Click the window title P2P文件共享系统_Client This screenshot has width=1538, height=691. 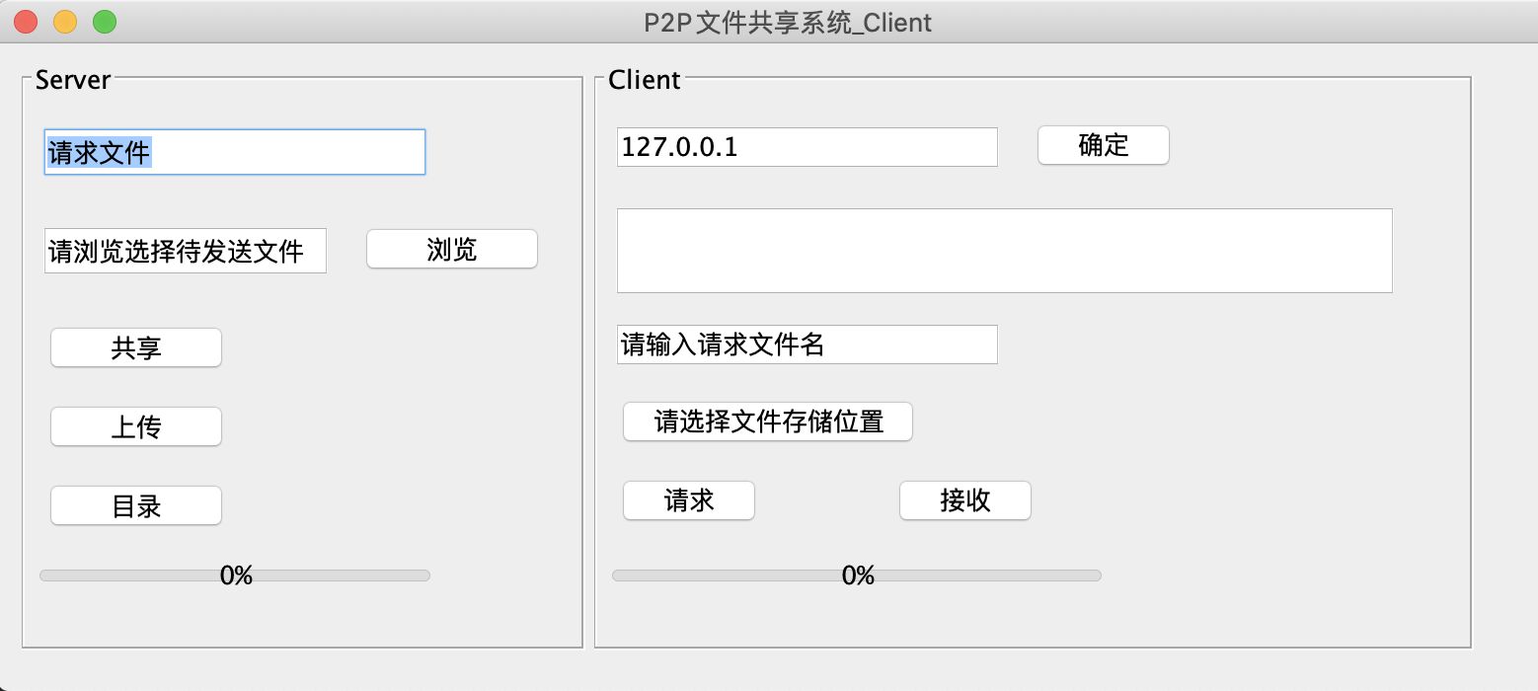coord(788,22)
